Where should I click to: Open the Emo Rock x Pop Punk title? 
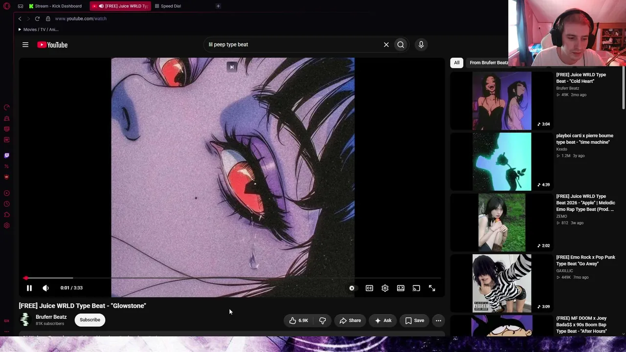[585, 261]
